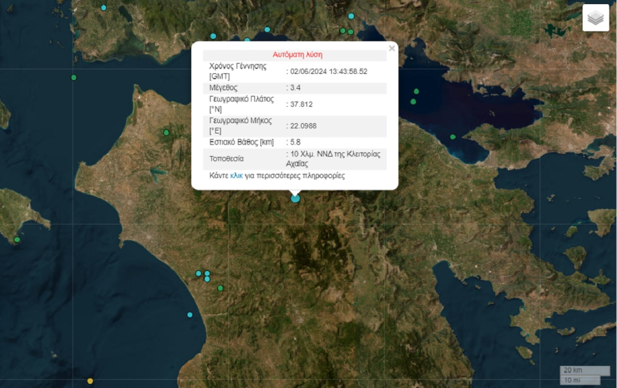This screenshot has height=388, width=617.
Task: Select the topmost-left cyan marker on mainland
Action: (x=104, y=8)
